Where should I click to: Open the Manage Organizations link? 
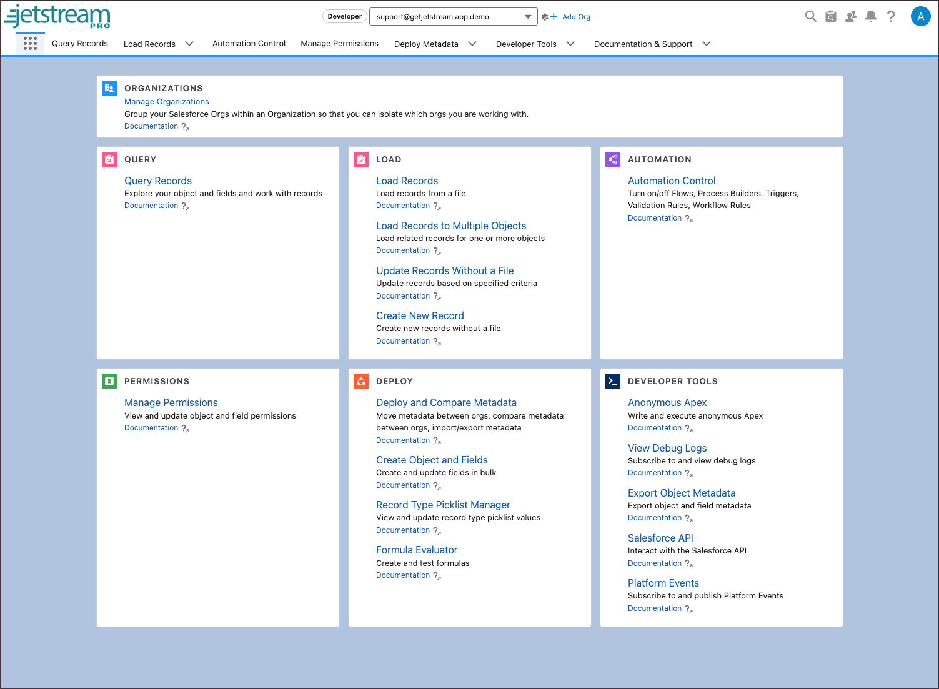[x=166, y=101]
